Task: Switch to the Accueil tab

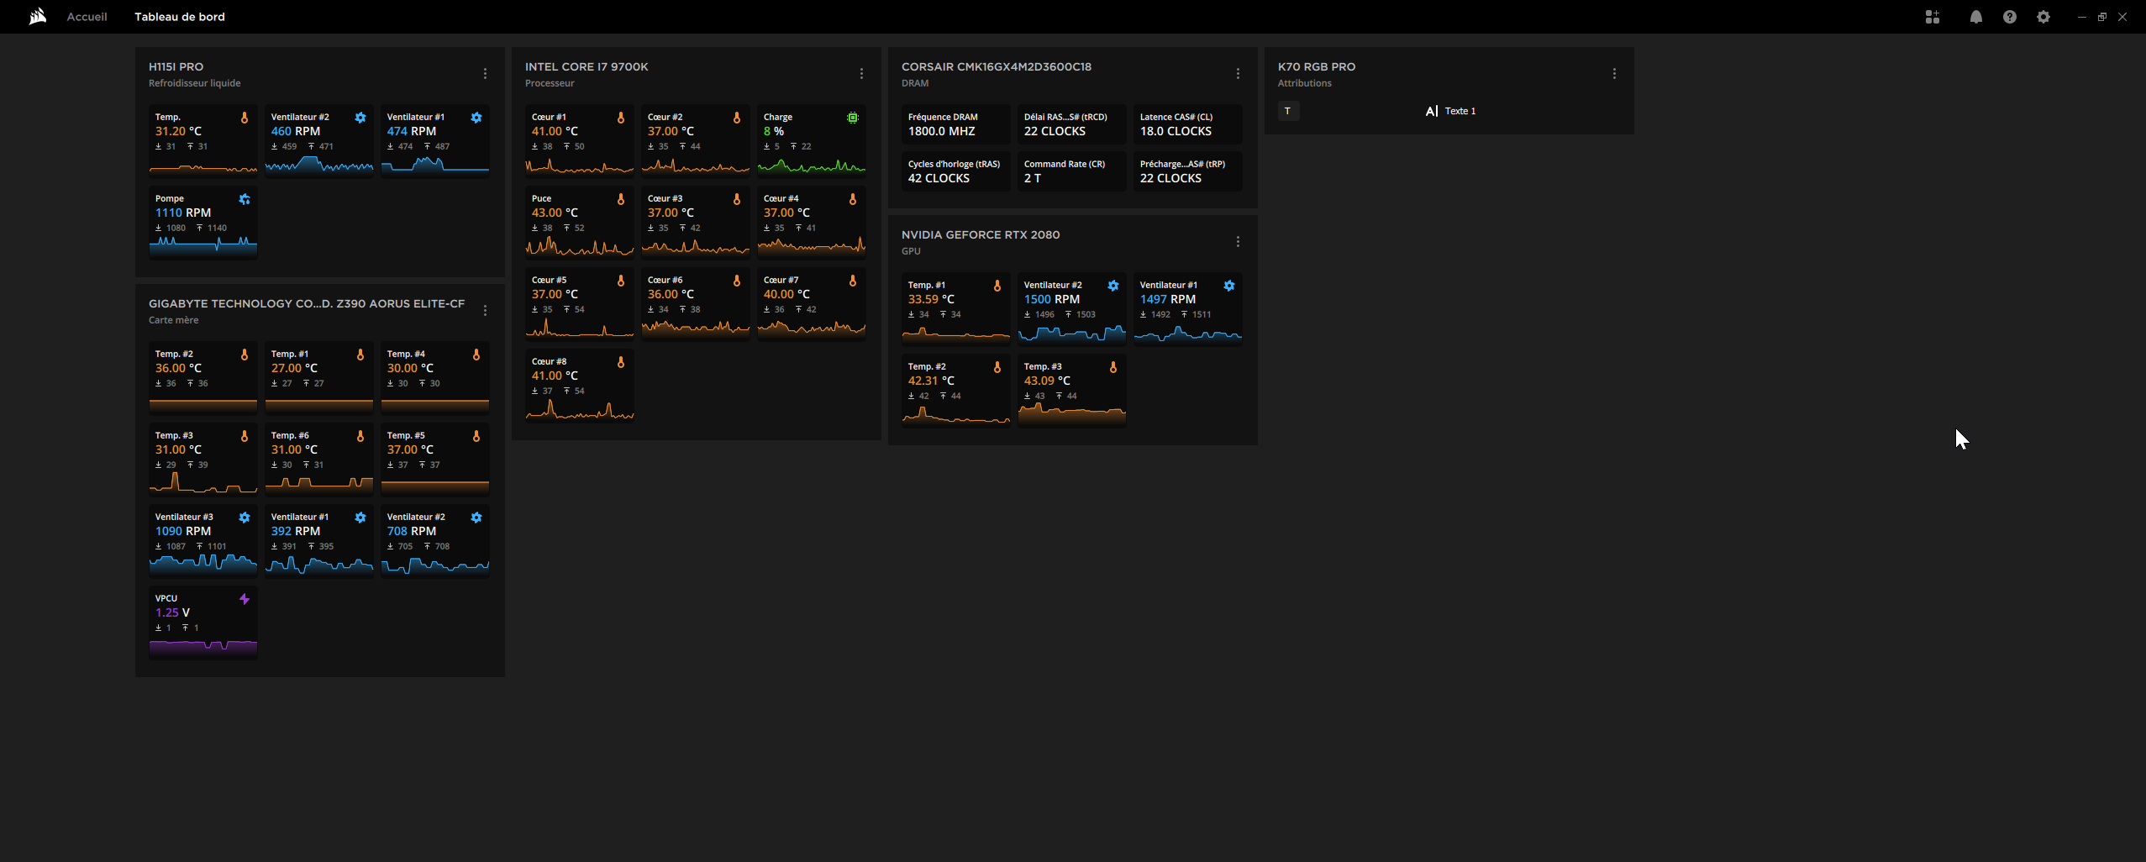Action: click(x=87, y=17)
